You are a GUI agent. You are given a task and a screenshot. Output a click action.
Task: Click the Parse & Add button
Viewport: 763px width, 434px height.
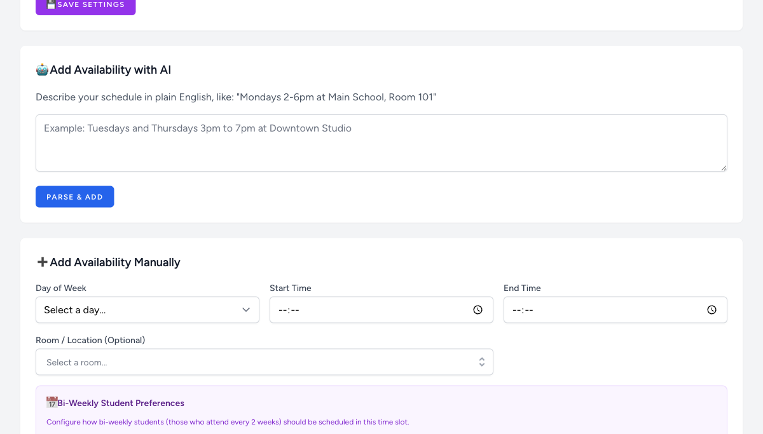click(x=75, y=197)
